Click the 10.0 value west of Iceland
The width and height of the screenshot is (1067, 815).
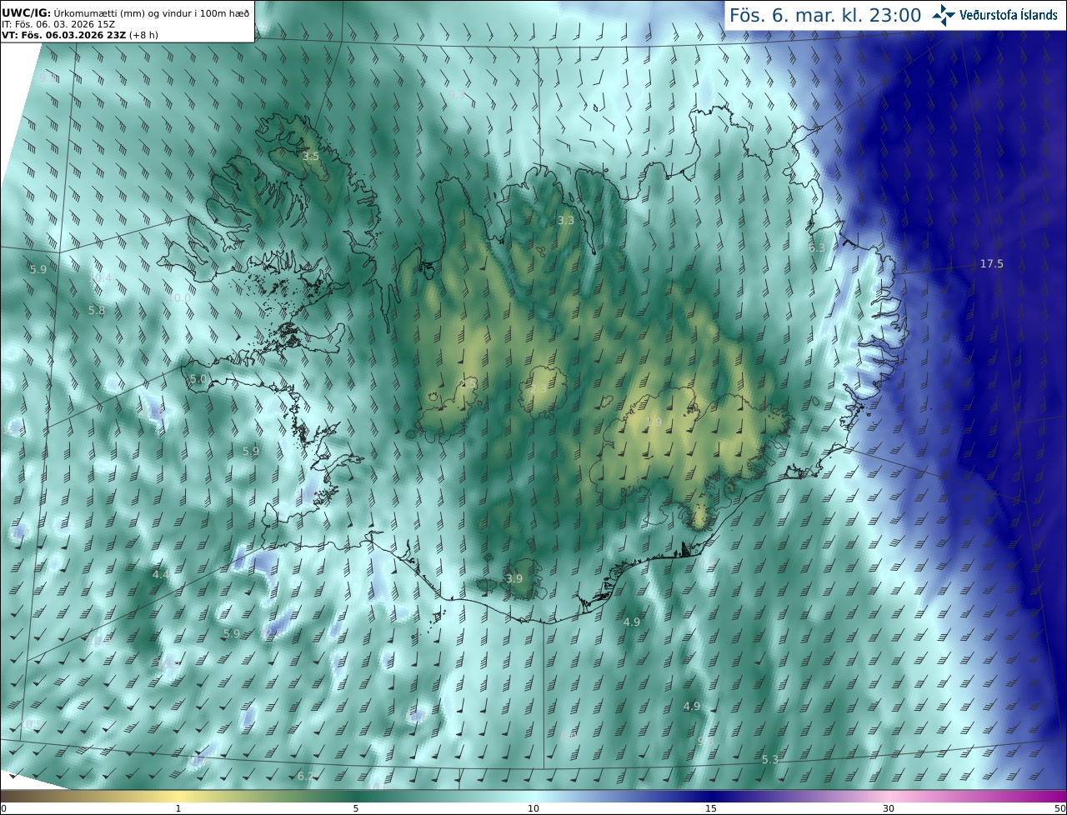click(180, 297)
